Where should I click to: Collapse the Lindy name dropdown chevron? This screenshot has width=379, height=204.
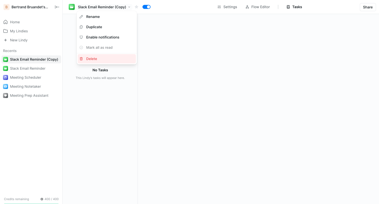129,7
